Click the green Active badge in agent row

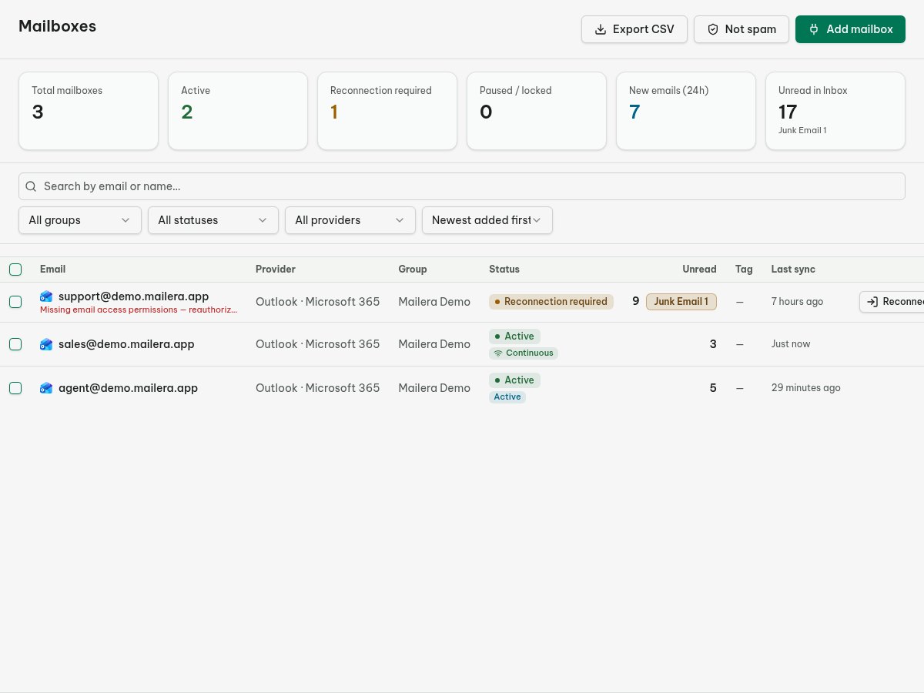pyautogui.click(x=515, y=380)
